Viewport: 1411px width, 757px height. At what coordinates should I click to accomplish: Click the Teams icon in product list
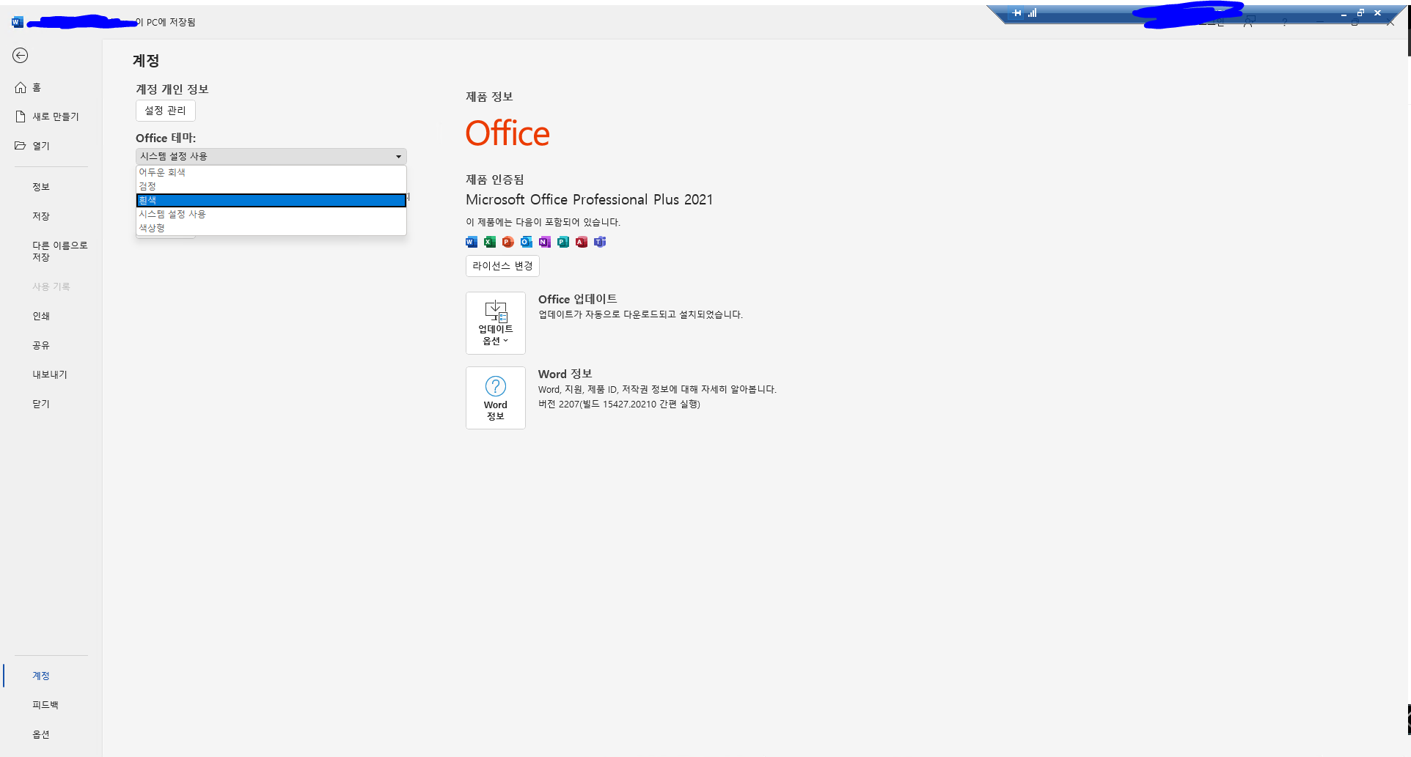[600, 242]
